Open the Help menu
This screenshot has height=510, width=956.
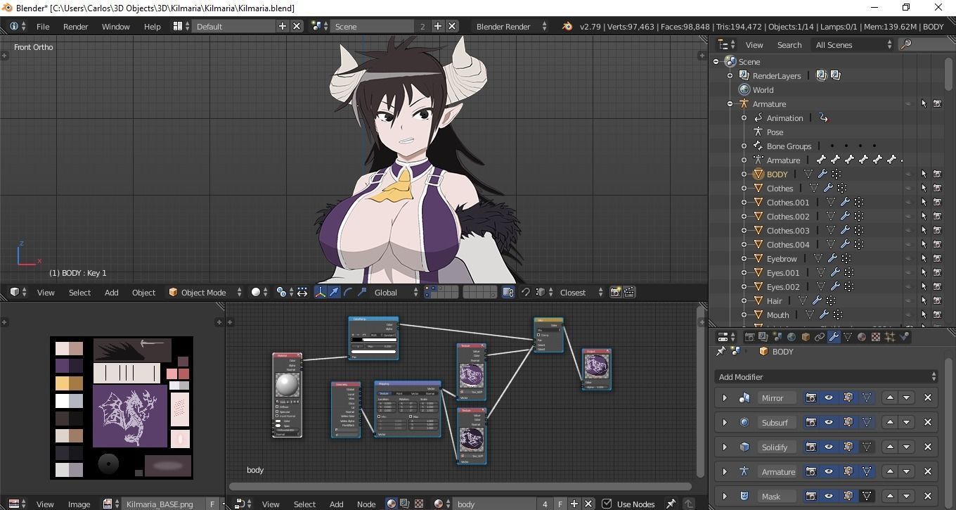[153, 27]
